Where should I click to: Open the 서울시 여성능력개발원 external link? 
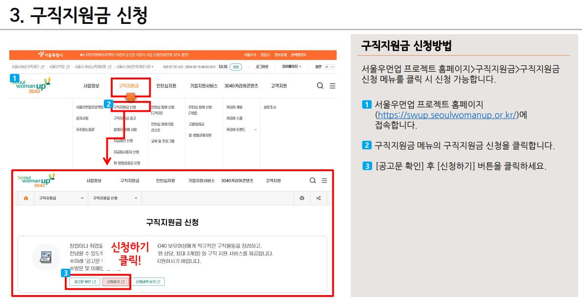[93, 67]
